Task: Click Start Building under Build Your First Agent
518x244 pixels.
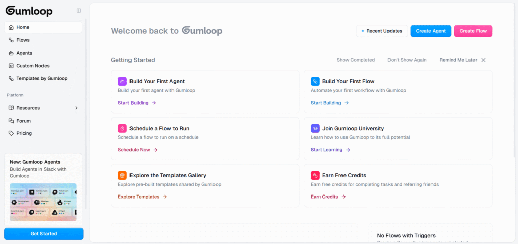Action: click(x=133, y=103)
